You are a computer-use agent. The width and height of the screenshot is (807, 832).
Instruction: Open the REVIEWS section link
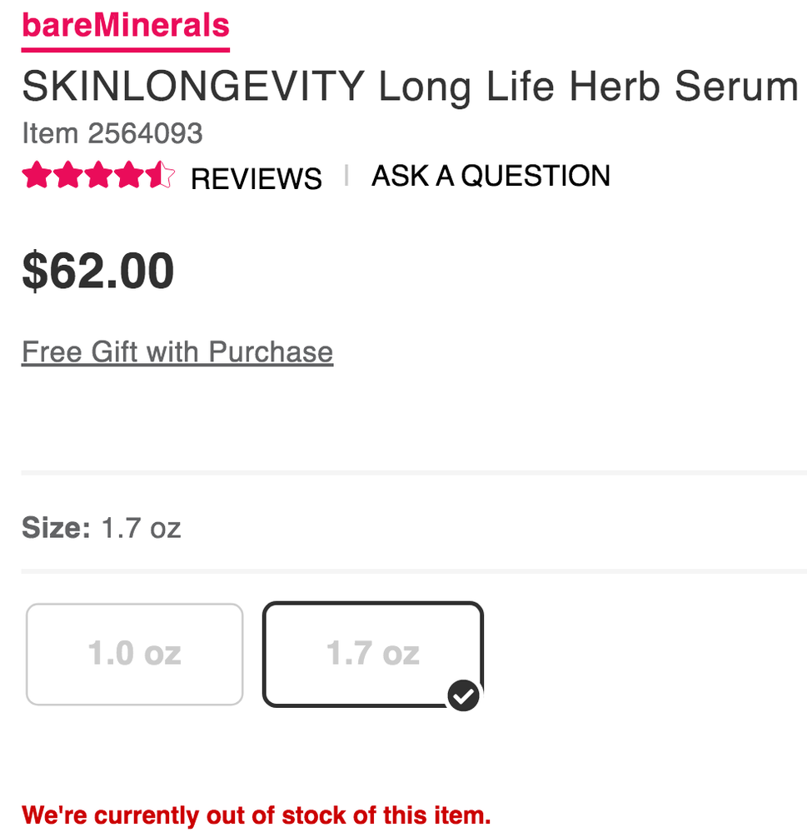pos(257,178)
